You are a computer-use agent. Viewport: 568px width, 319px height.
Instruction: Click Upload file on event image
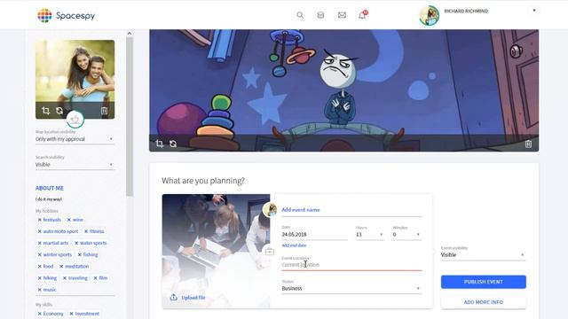pyautogui.click(x=187, y=298)
